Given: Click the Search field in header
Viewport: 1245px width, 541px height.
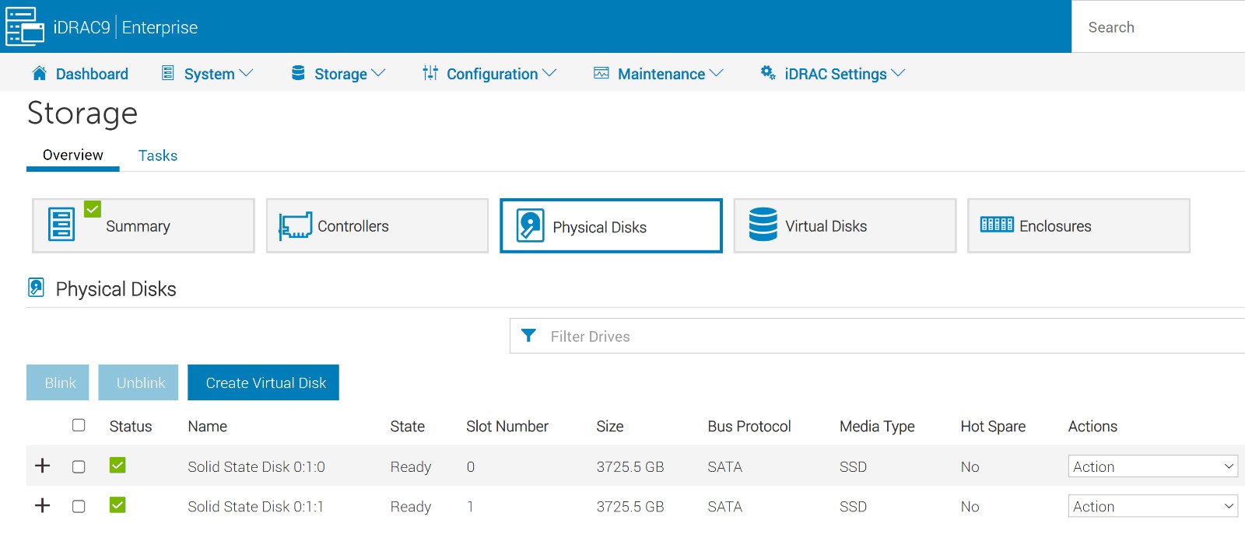Looking at the screenshot, I should point(1159,27).
